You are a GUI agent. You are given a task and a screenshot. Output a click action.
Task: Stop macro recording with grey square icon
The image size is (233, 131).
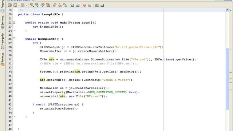point(90,5)
